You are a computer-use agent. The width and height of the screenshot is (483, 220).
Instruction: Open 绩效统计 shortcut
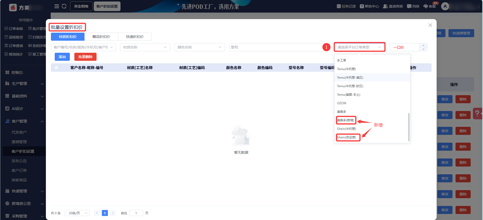click(x=14, y=54)
